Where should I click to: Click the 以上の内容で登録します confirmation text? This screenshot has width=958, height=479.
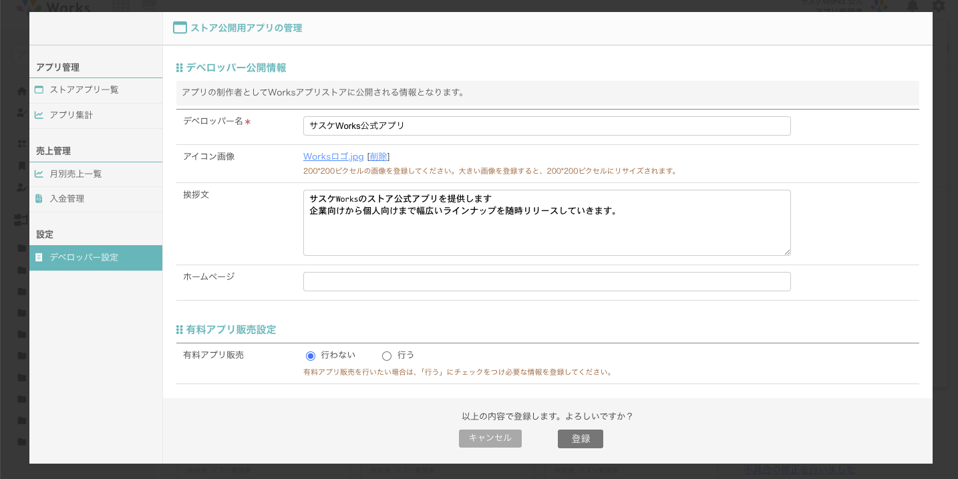tap(547, 416)
